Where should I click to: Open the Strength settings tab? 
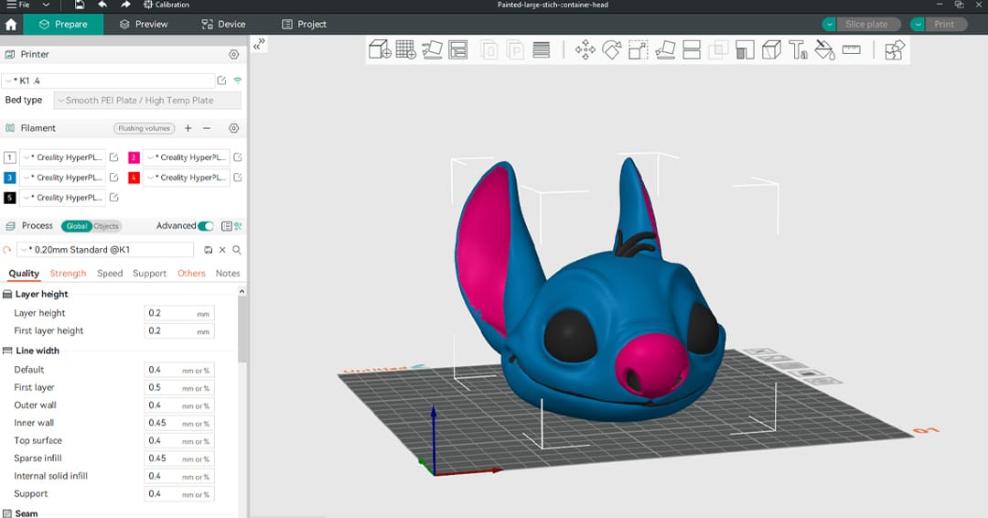point(68,274)
